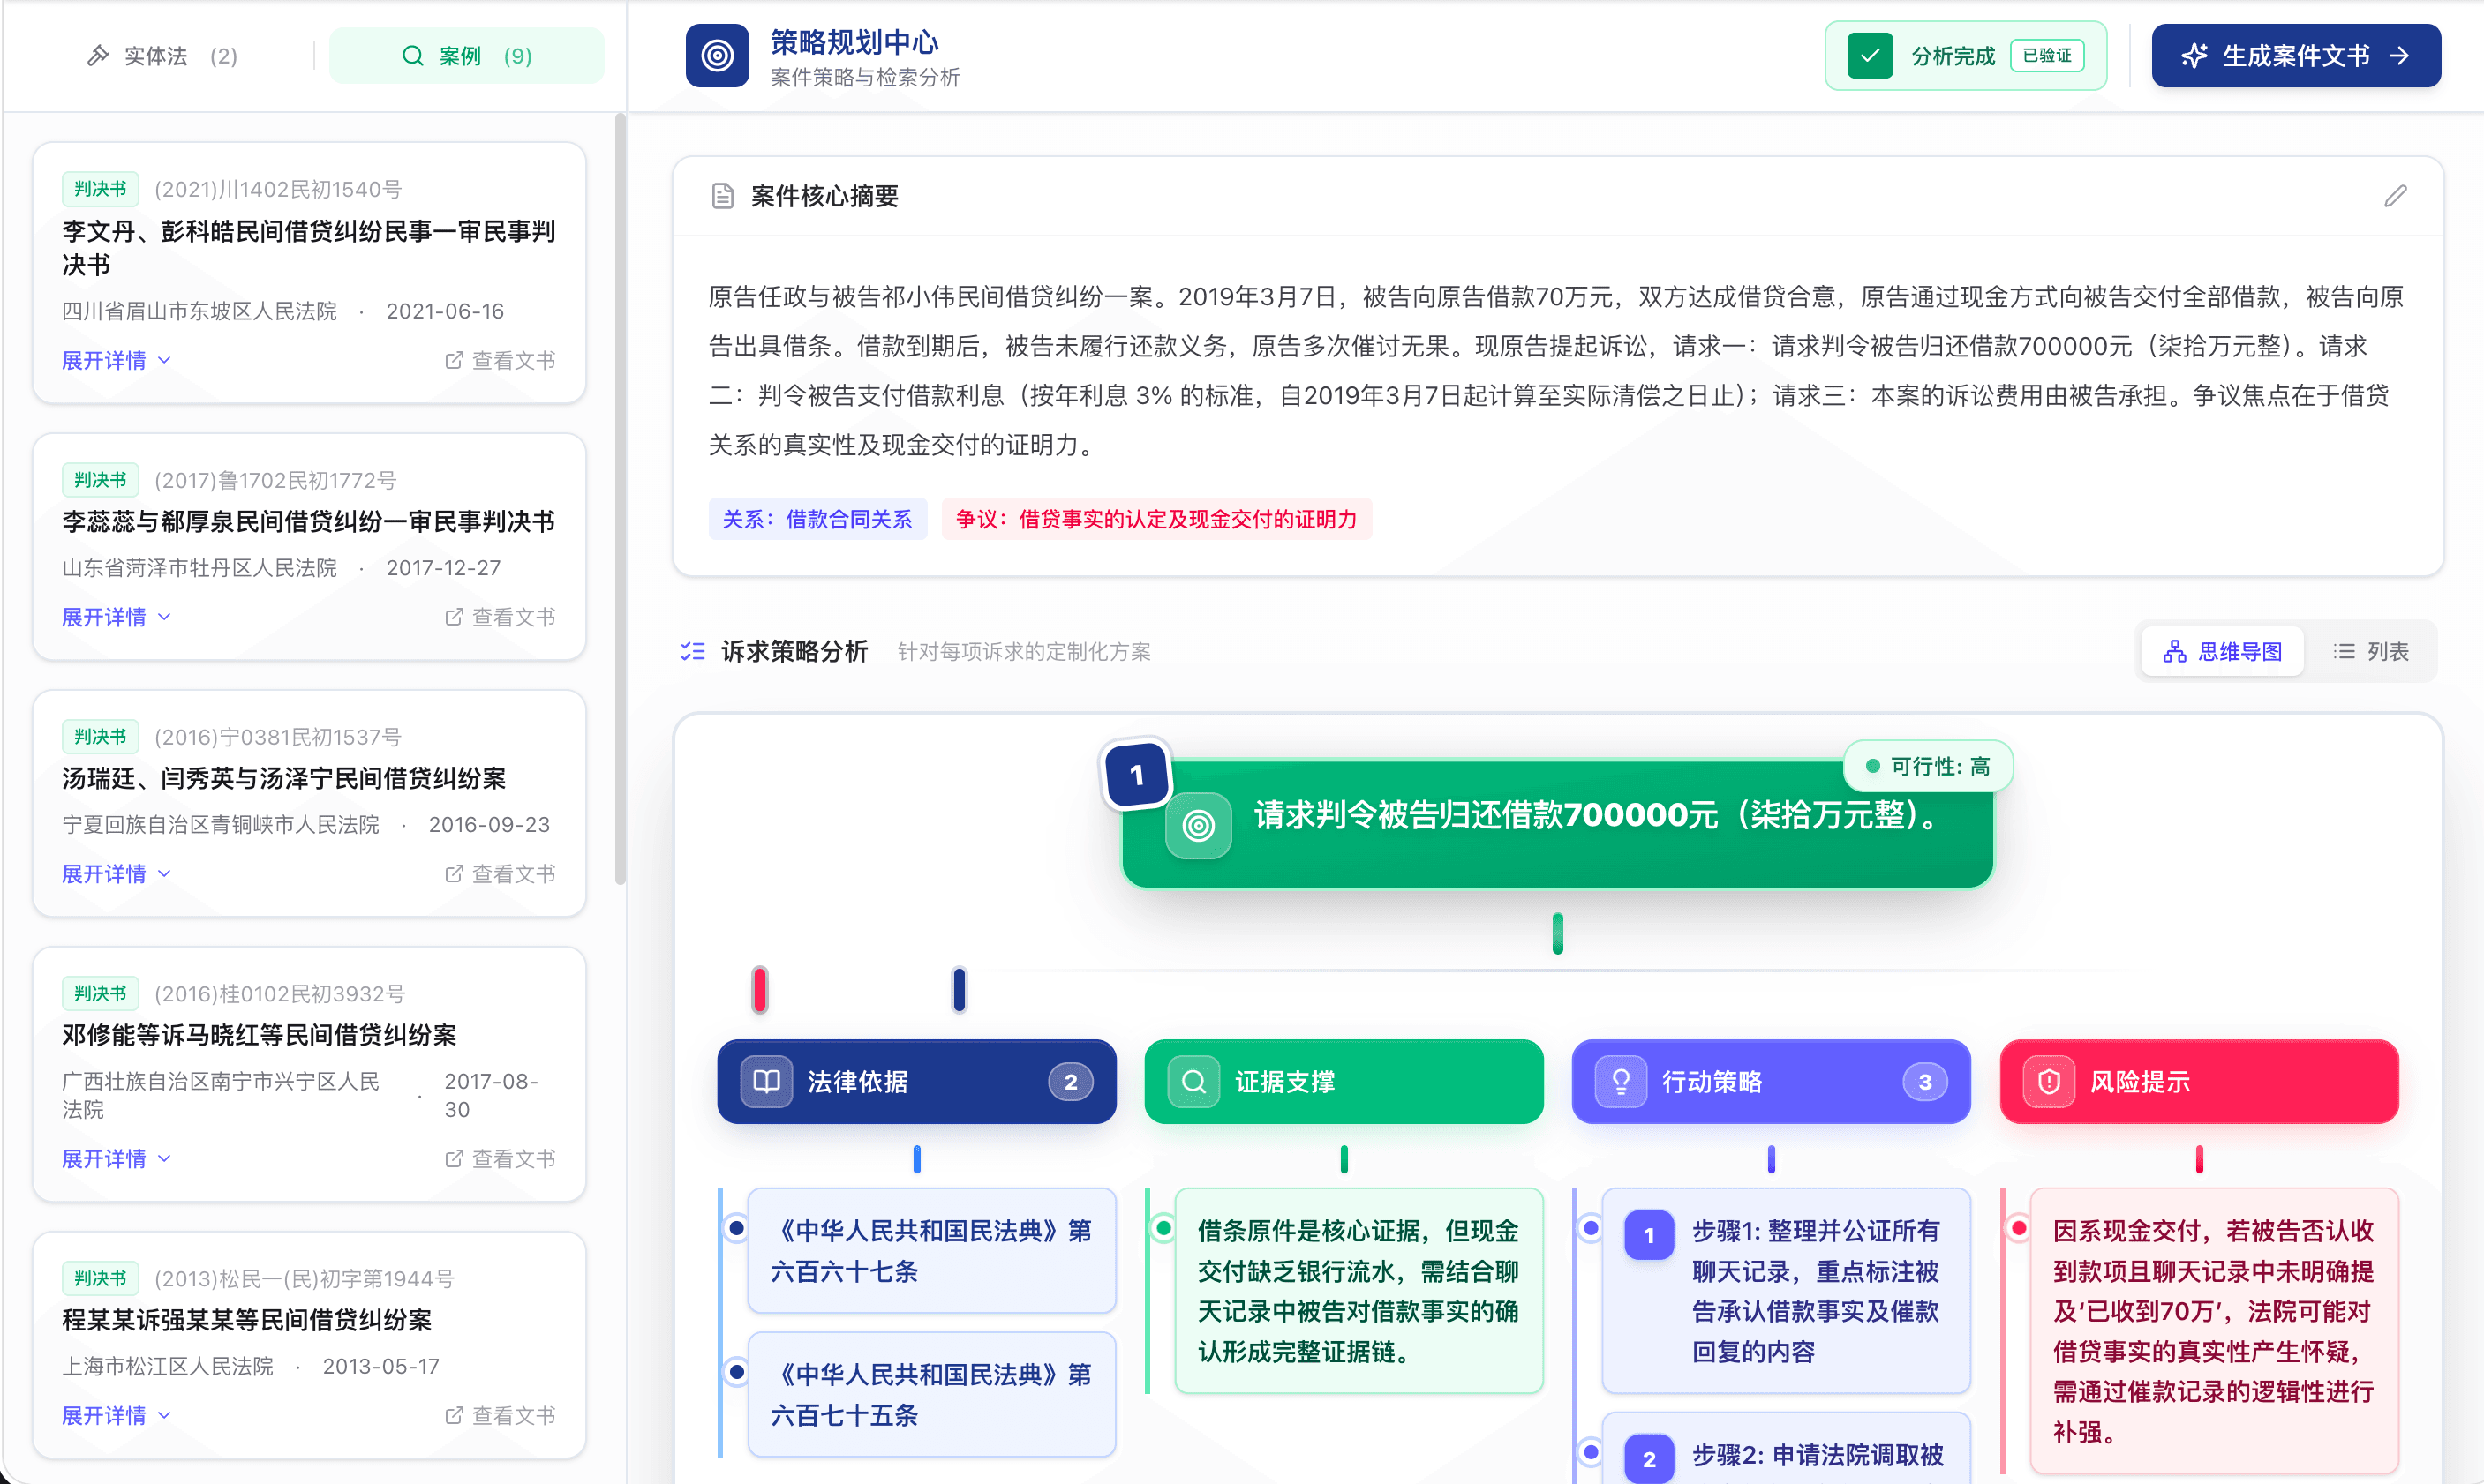
Task: Click the pencil edit icon in 案件核心摘要
Action: coord(2395,196)
